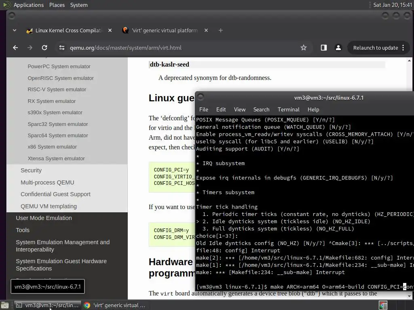Click the system tray icon in bottom panel

383,305
